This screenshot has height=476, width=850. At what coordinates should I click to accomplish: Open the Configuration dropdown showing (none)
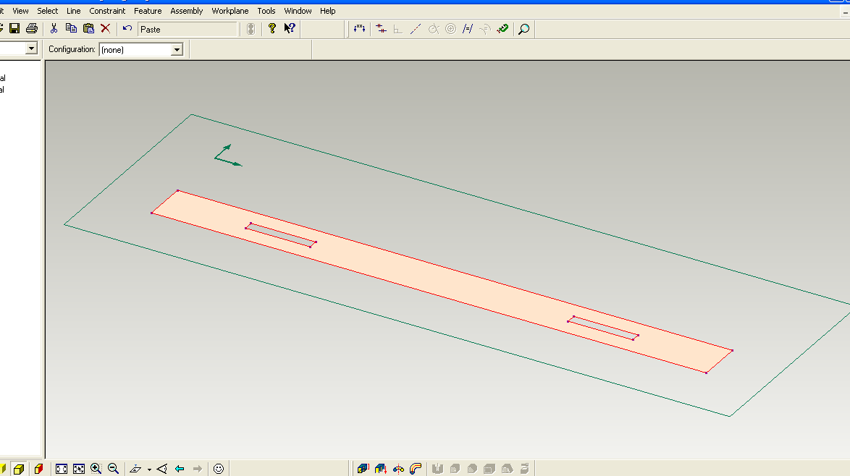[177, 50]
